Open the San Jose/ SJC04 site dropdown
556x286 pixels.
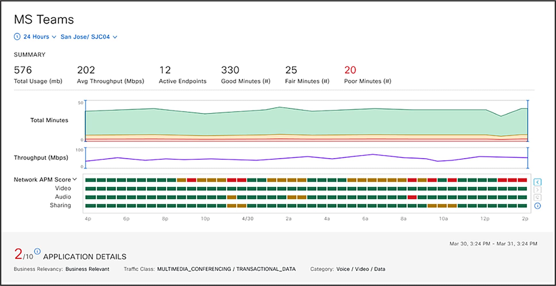point(89,37)
